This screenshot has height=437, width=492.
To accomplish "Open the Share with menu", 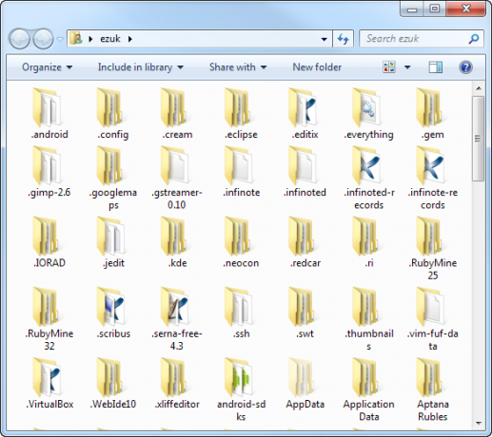I will point(238,67).
